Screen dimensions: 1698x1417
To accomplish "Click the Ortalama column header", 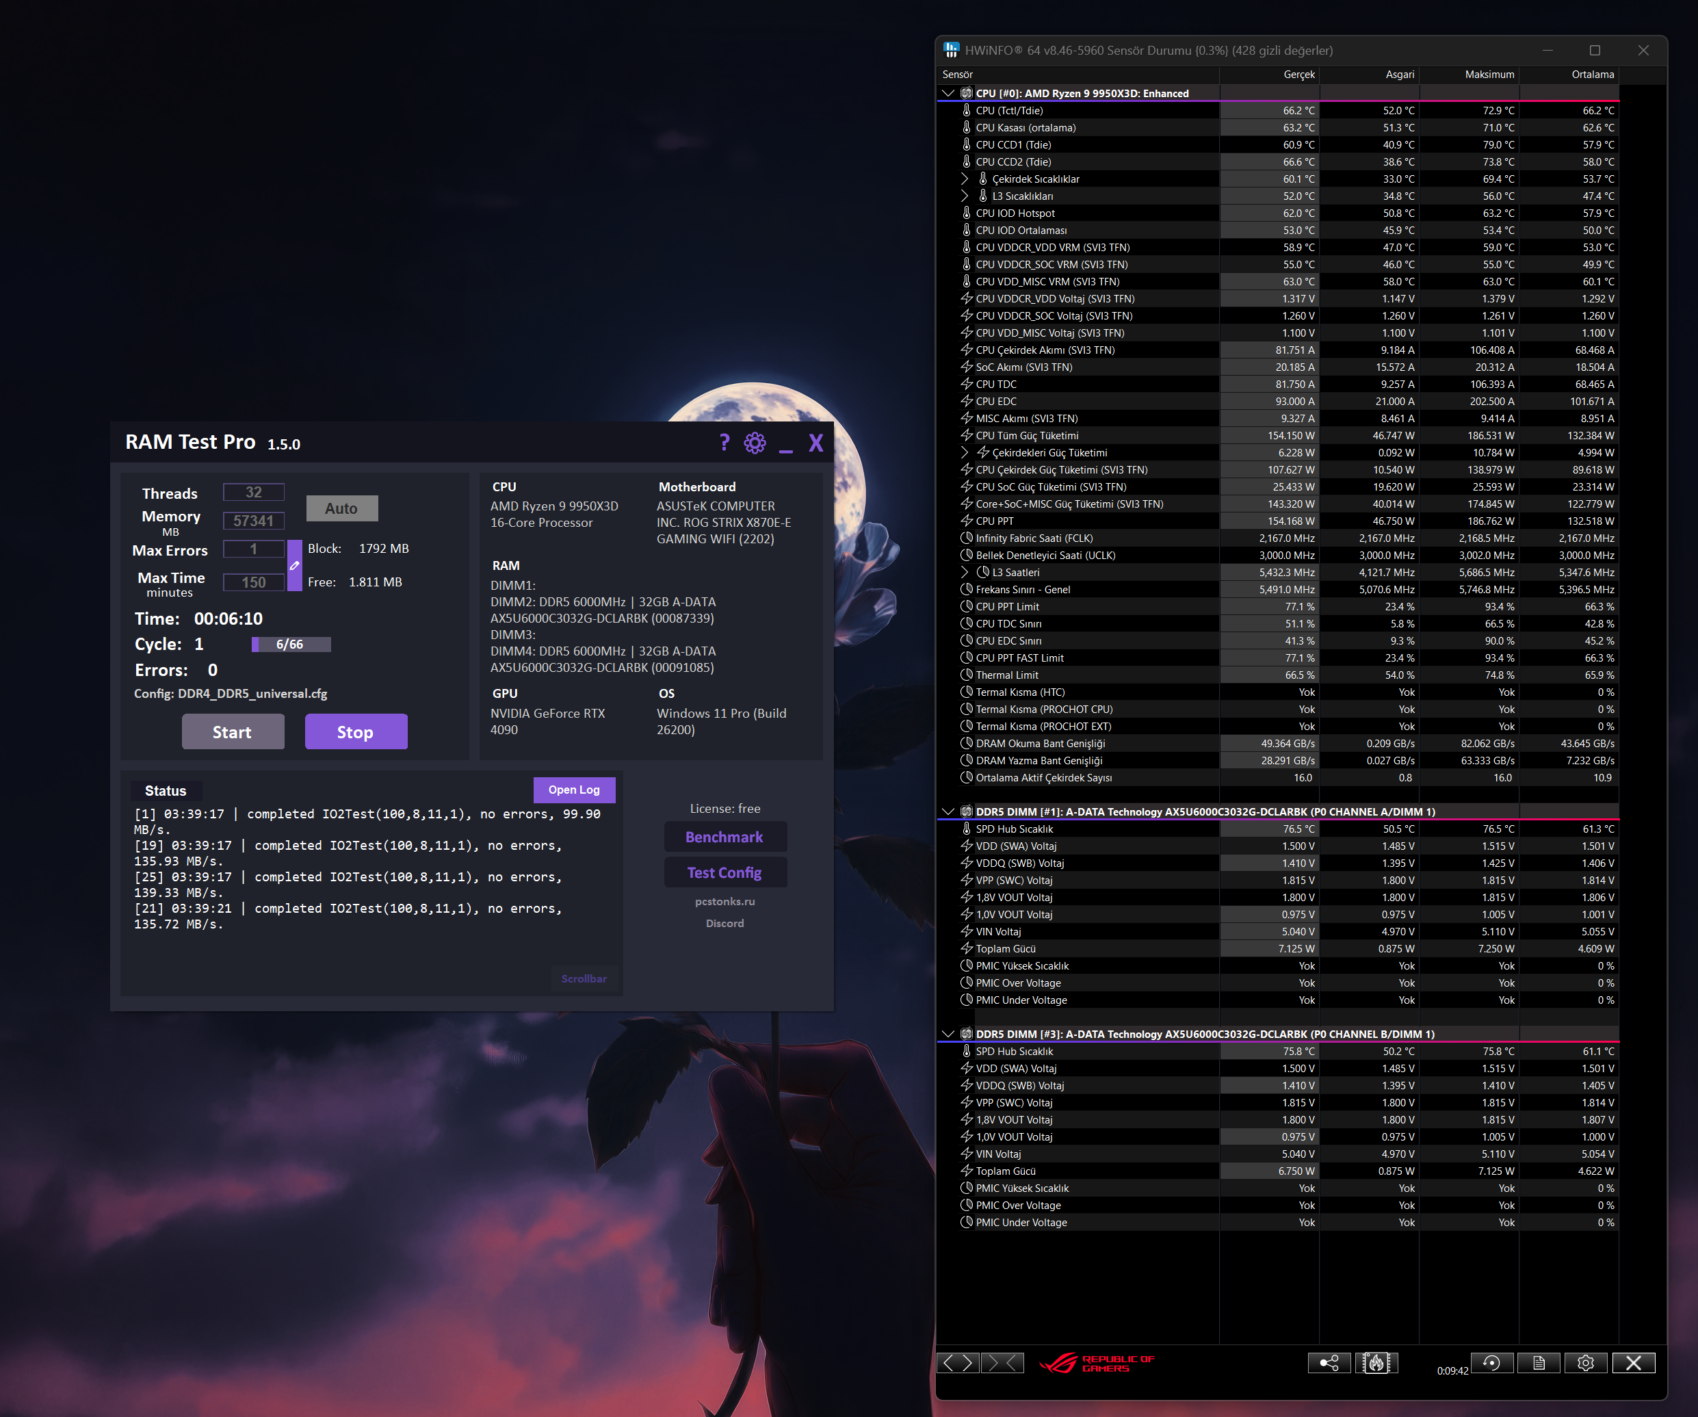I will [1569, 75].
